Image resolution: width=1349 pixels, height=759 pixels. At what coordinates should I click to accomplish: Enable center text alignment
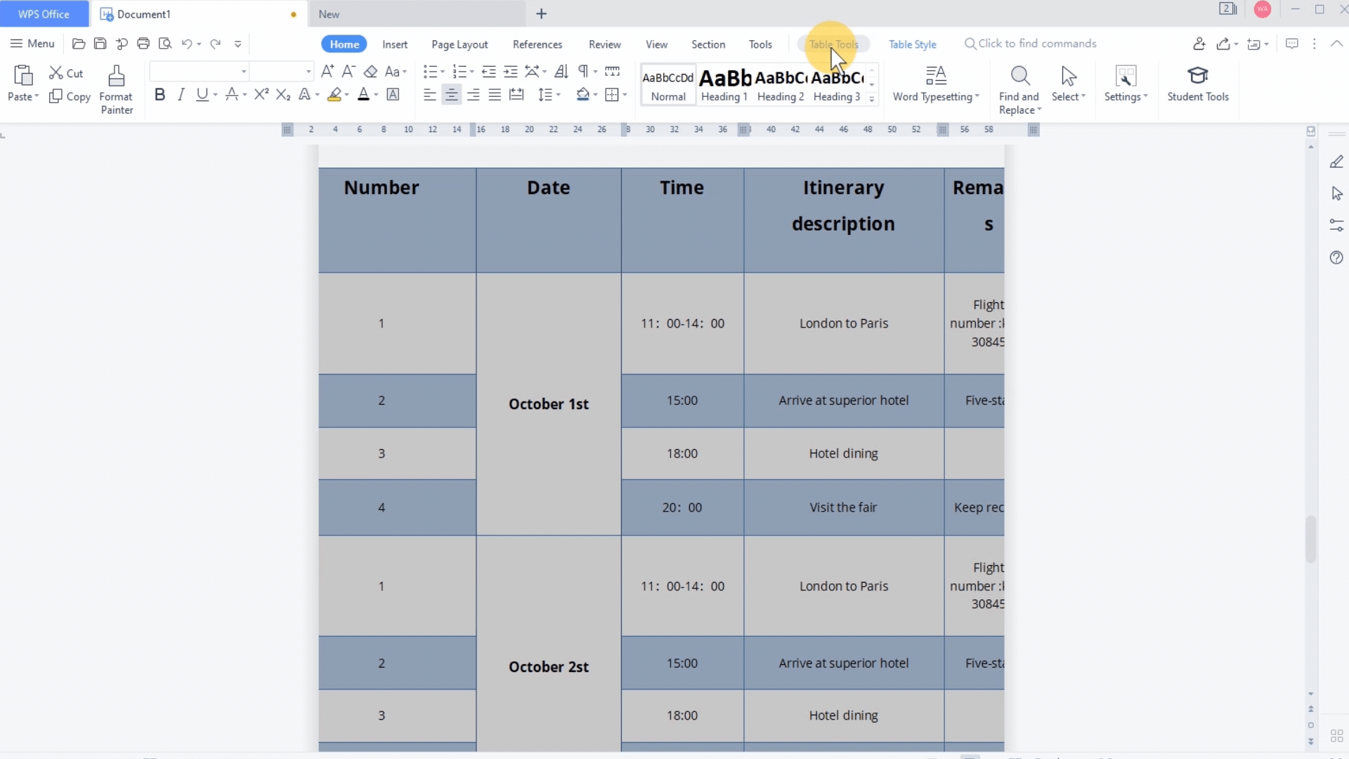452,95
